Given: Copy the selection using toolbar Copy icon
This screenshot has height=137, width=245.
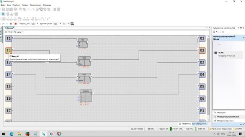Looking at the screenshot, I should click(20, 9).
